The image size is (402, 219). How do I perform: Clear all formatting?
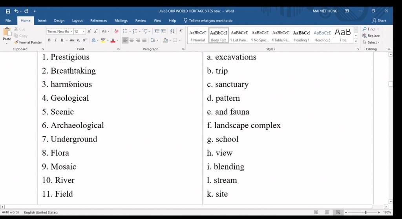[116, 31]
